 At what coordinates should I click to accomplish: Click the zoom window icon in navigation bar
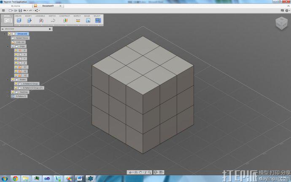(x=145, y=172)
